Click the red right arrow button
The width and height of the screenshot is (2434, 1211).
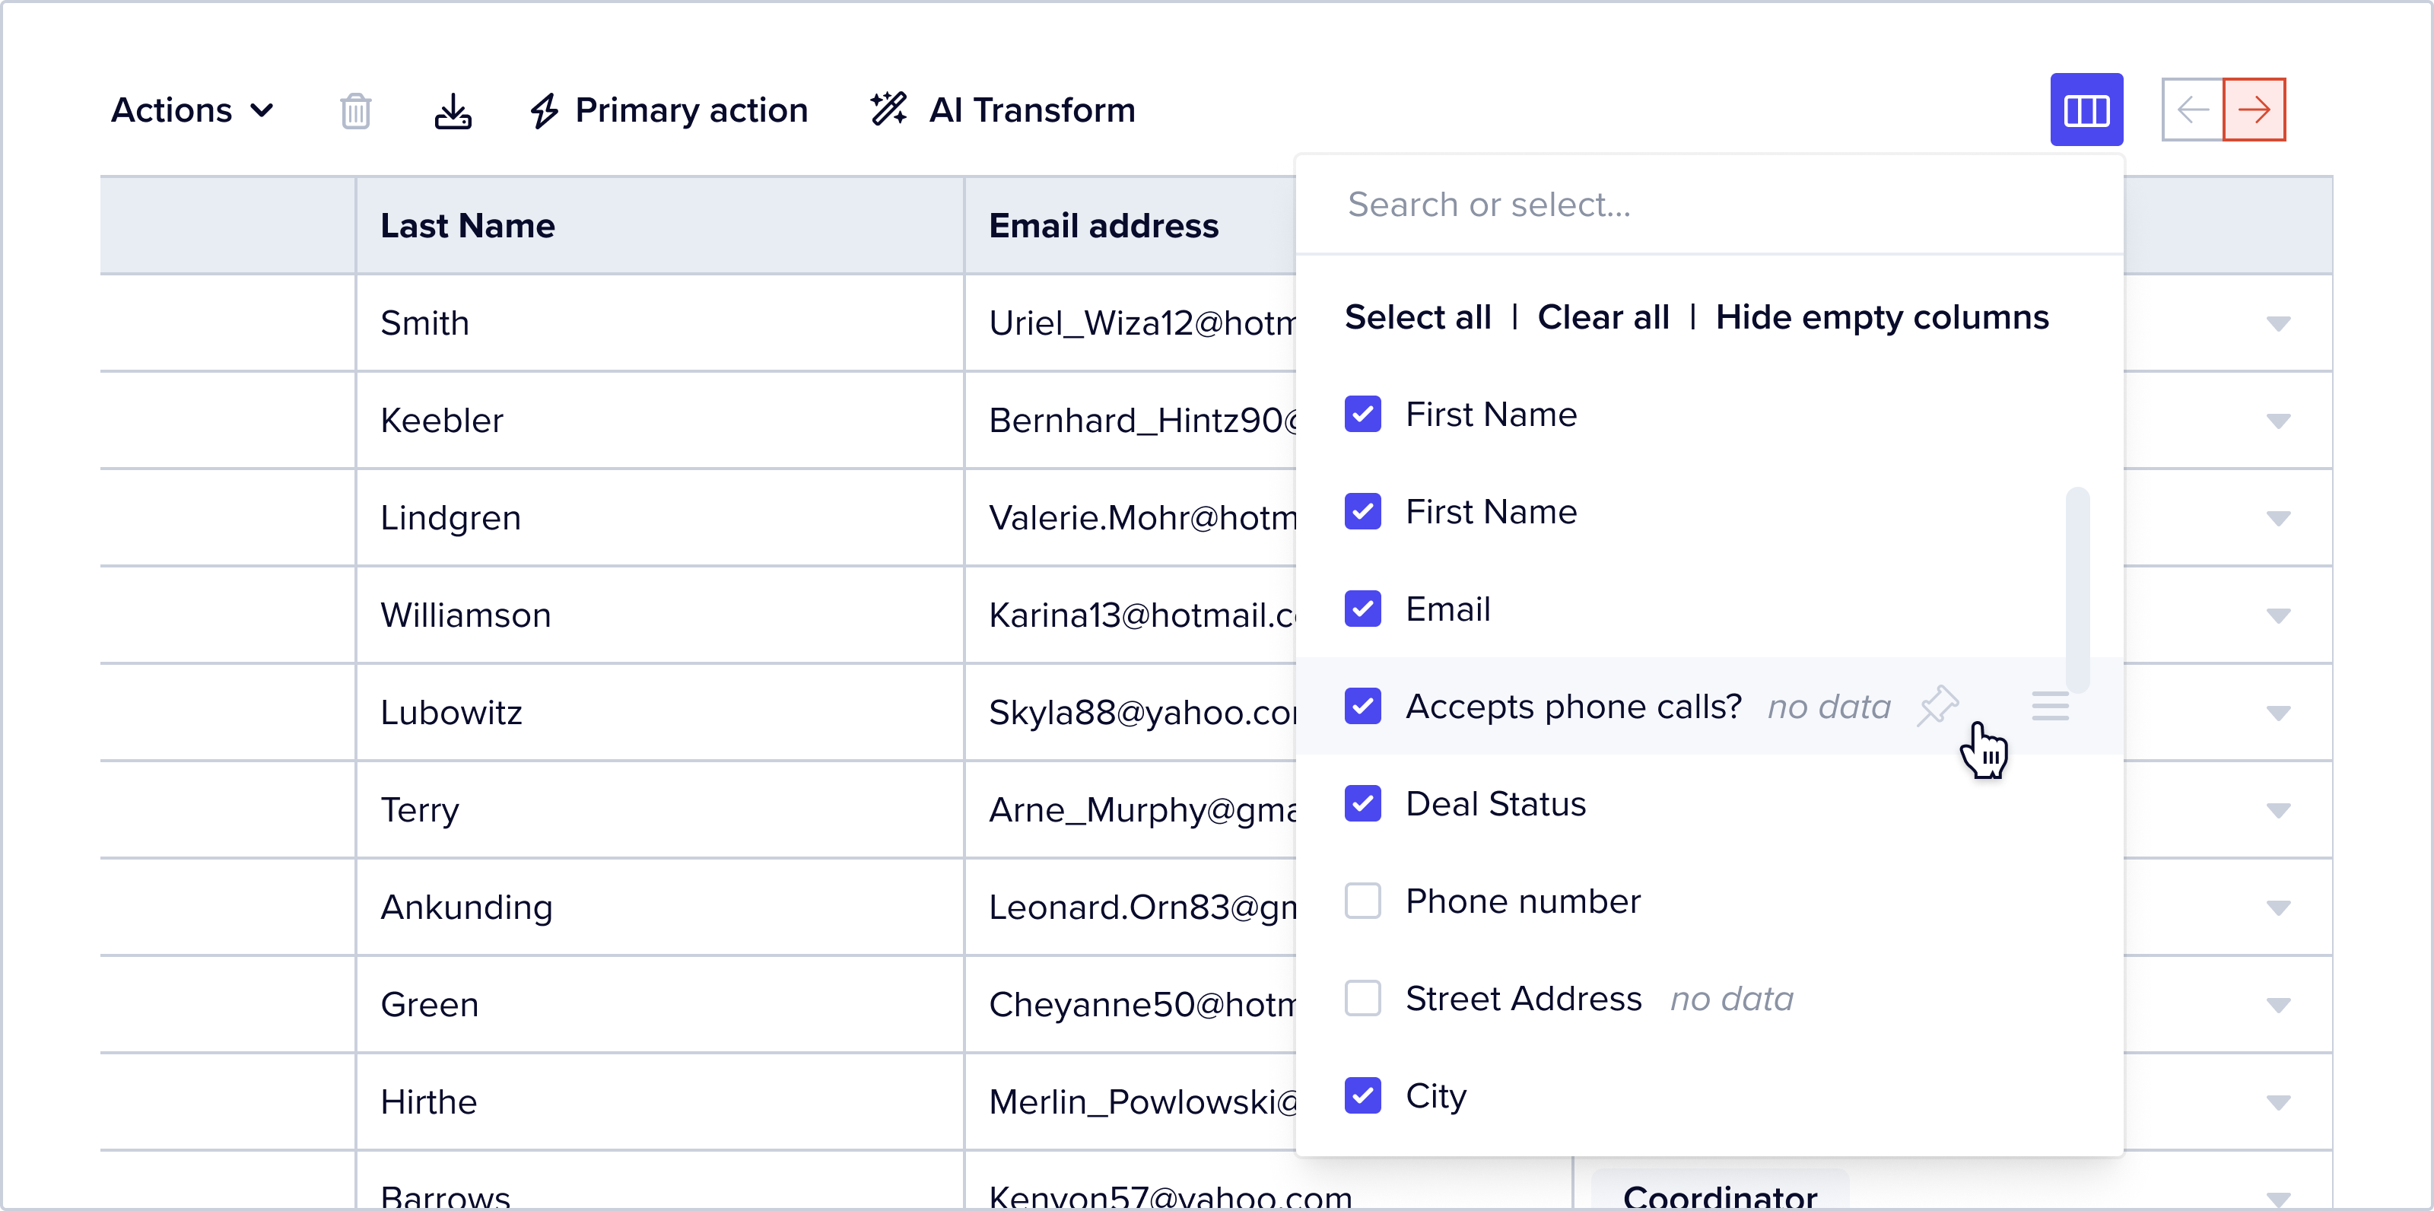[2254, 110]
